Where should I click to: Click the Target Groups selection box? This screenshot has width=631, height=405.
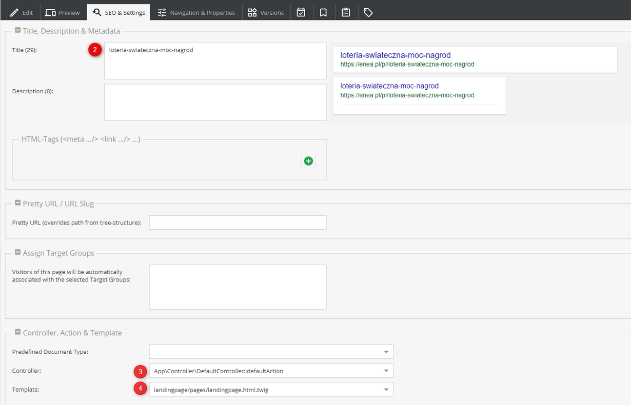point(238,287)
